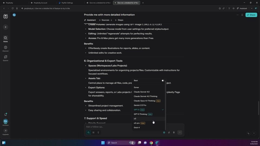Switch to the Sources tab

point(105,20)
